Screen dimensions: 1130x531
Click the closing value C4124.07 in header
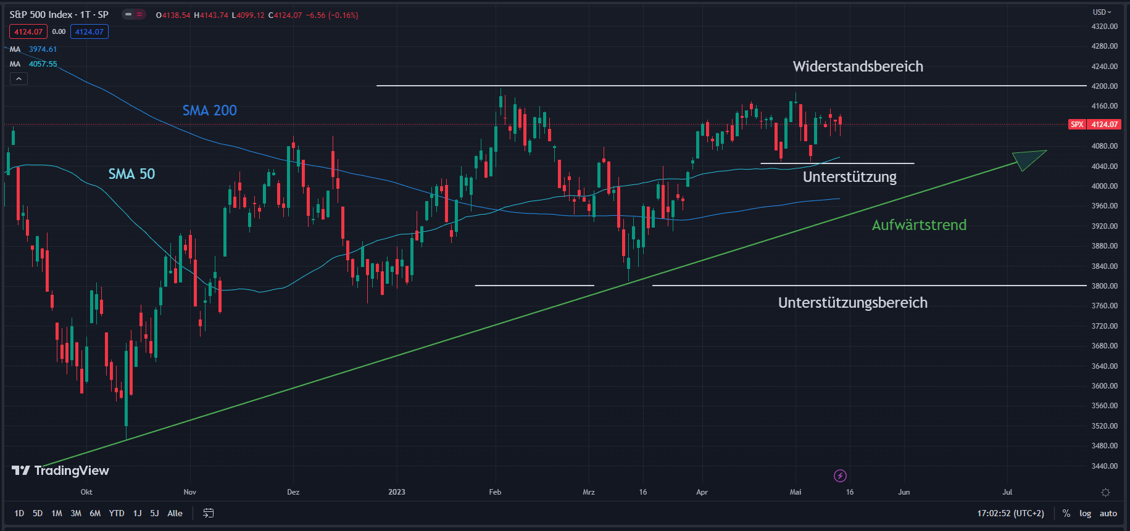pos(285,15)
